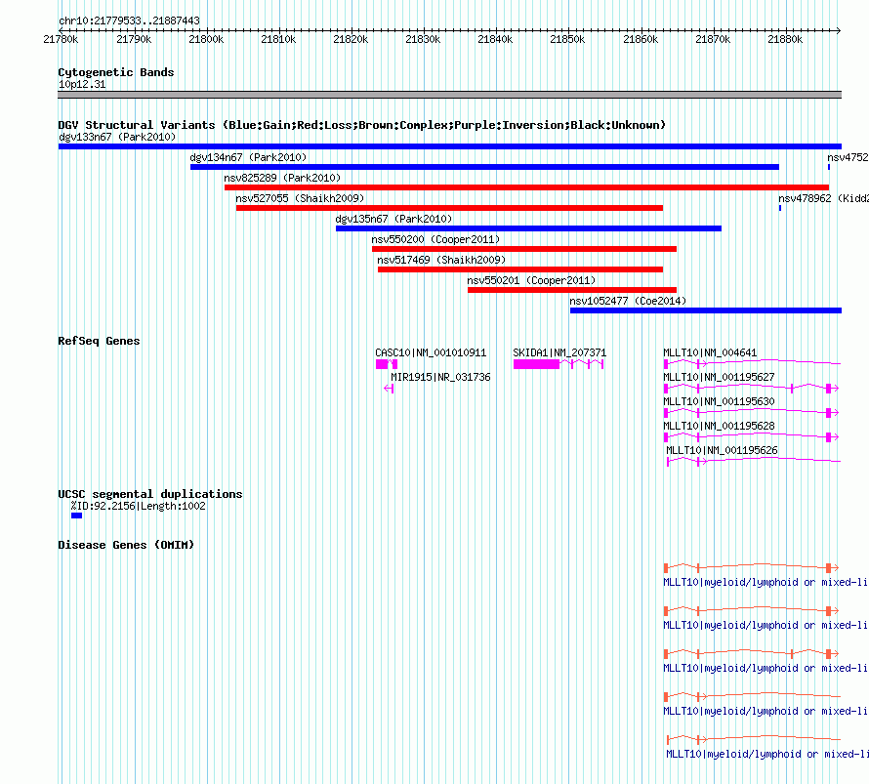Select the %ID:92.2156|Length:1002 label
The image size is (869, 784).
(x=138, y=506)
